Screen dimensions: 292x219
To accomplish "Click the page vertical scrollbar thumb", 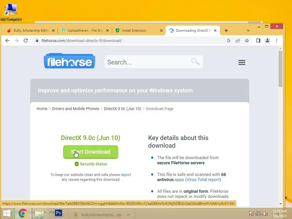I will click(281, 68).
